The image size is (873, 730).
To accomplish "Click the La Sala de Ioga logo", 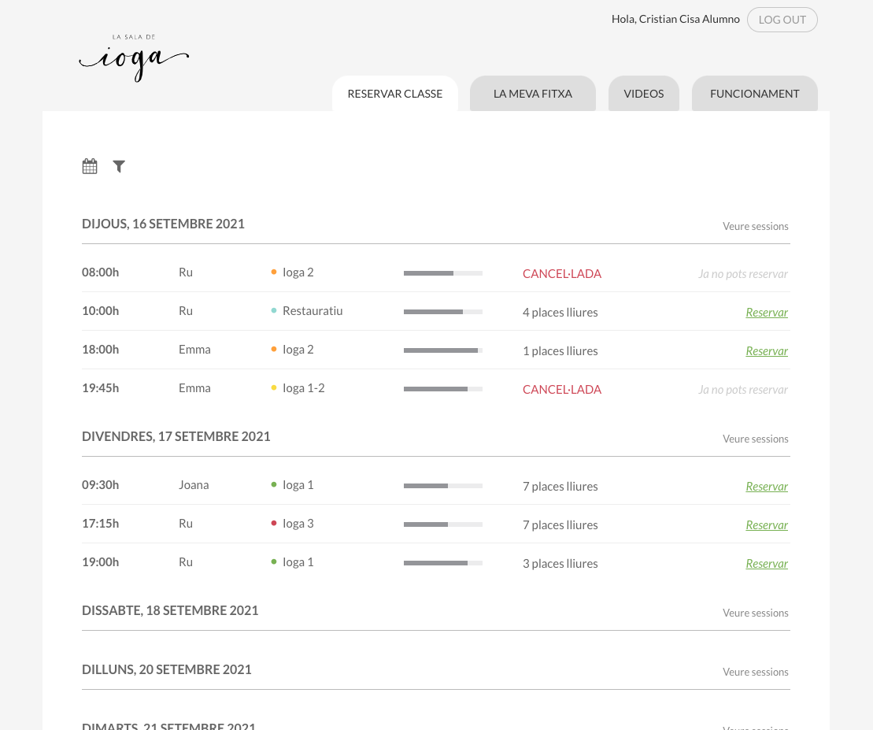I will [x=134, y=58].
